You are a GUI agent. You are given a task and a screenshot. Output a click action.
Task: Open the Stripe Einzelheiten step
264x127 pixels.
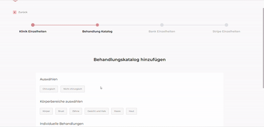point(226,32)
